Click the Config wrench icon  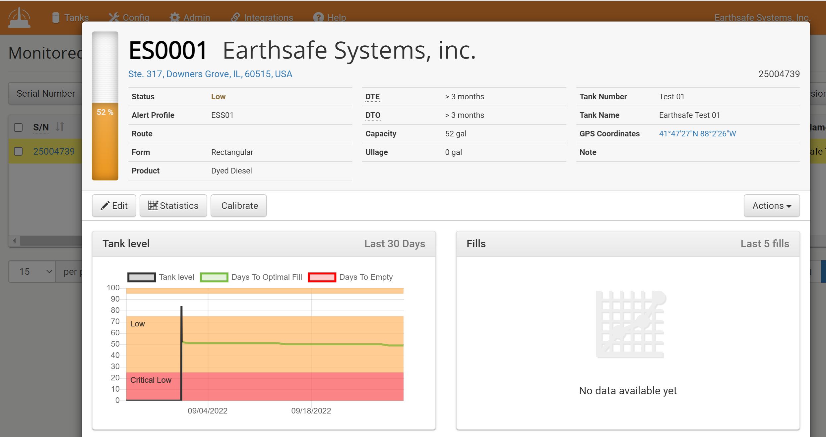coord(114,17)
